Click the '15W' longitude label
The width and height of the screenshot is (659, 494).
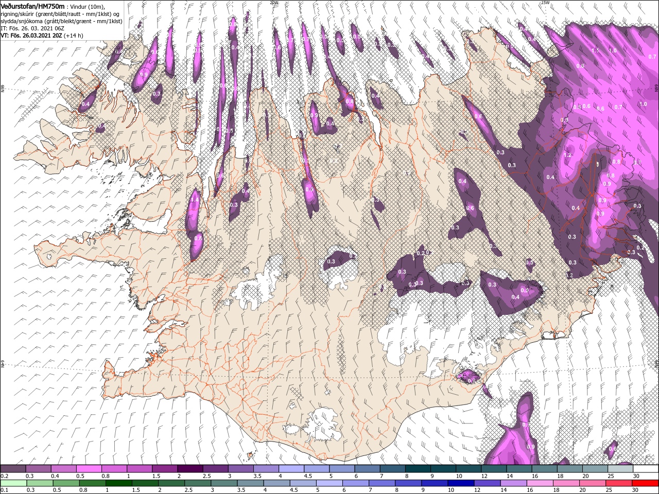click(x=545, y=3)
